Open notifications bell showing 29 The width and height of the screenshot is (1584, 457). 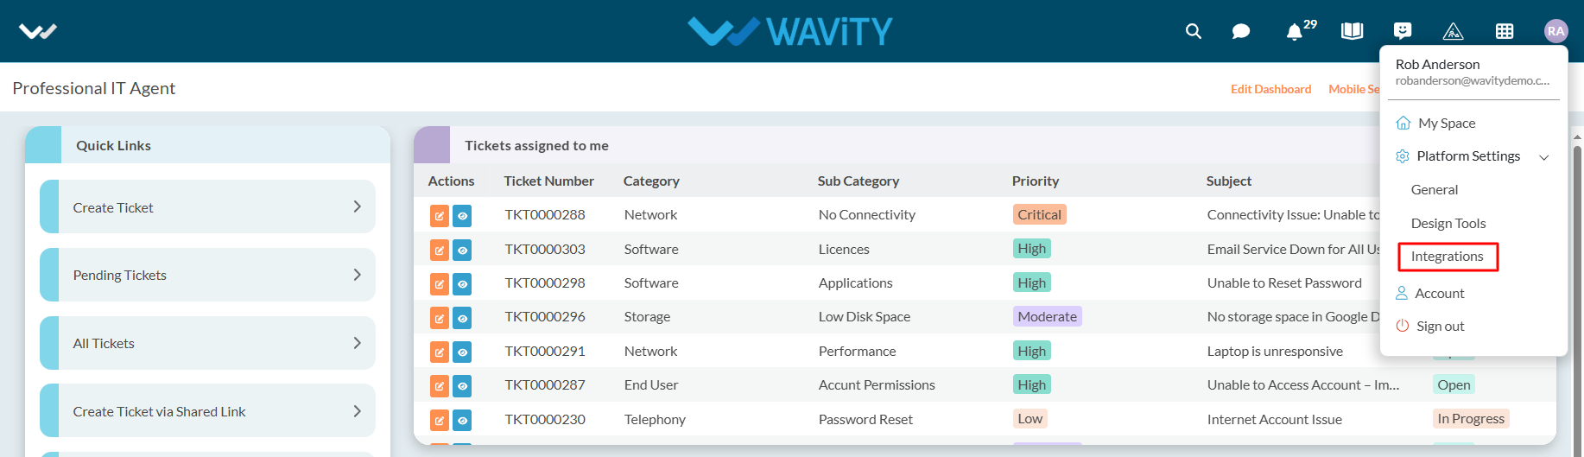point(1294,32)
